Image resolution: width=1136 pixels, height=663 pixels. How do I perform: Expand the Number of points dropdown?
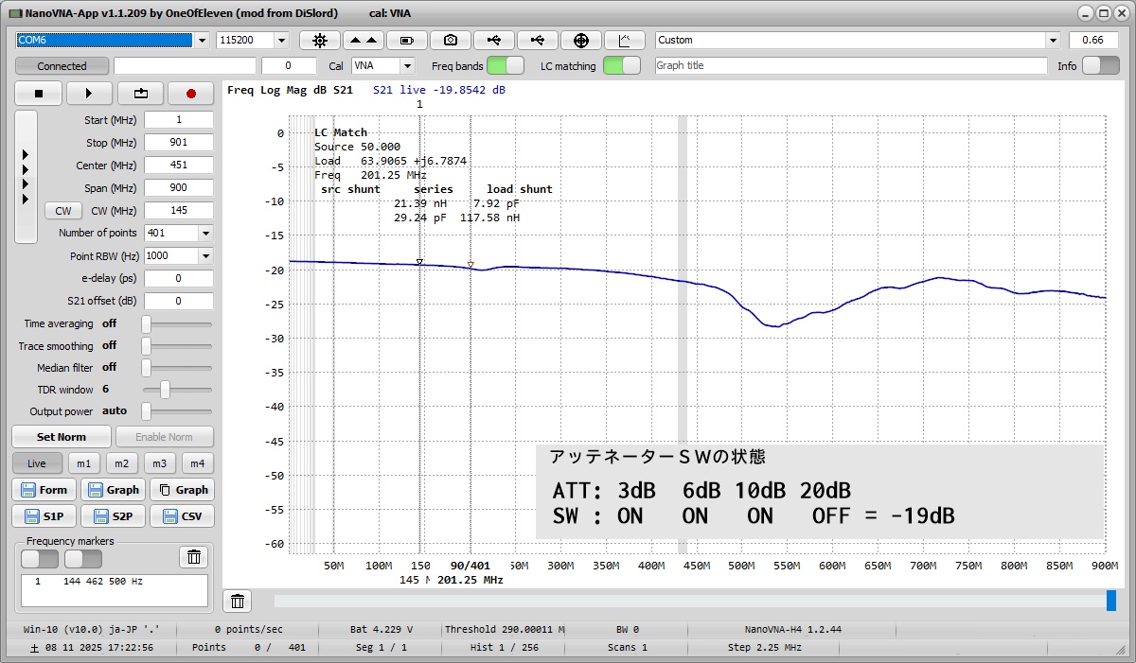pyautogui.click(x=205, y=233)
